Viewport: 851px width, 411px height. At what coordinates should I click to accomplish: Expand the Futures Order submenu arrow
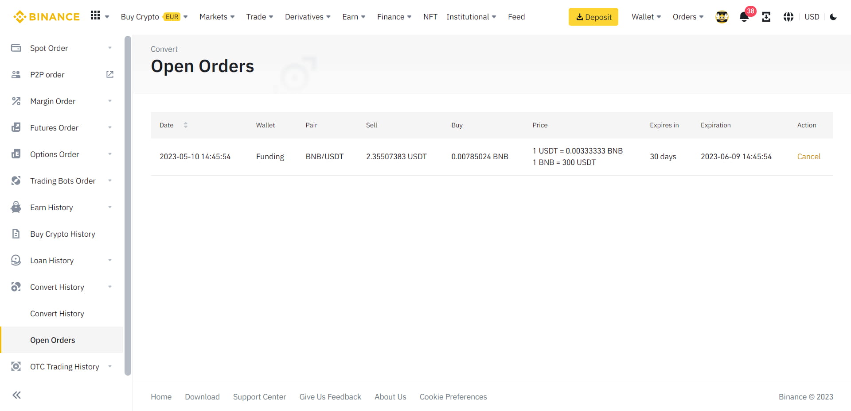pos(110,127)
